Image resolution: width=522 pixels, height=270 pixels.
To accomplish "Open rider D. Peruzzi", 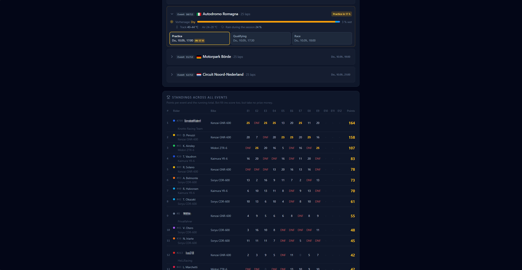I will (x=189, y=135).
